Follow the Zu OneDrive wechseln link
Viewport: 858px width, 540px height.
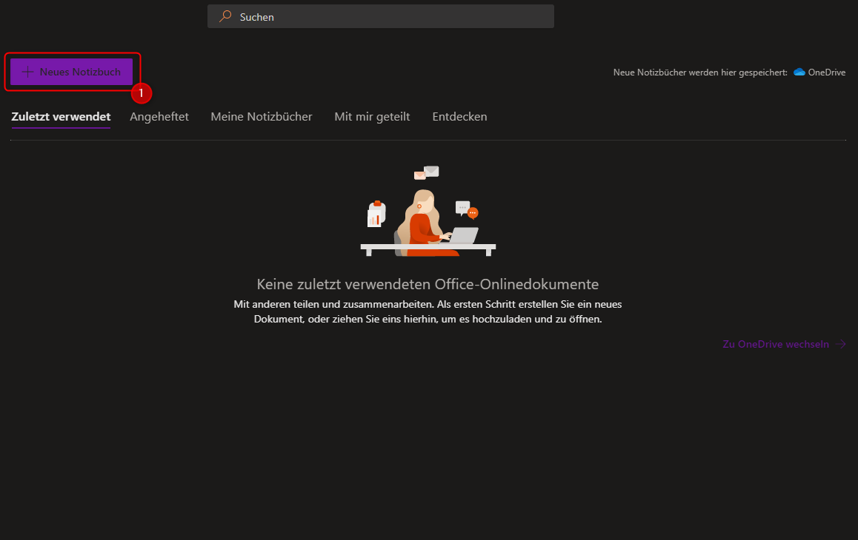(x=776, y=344)
